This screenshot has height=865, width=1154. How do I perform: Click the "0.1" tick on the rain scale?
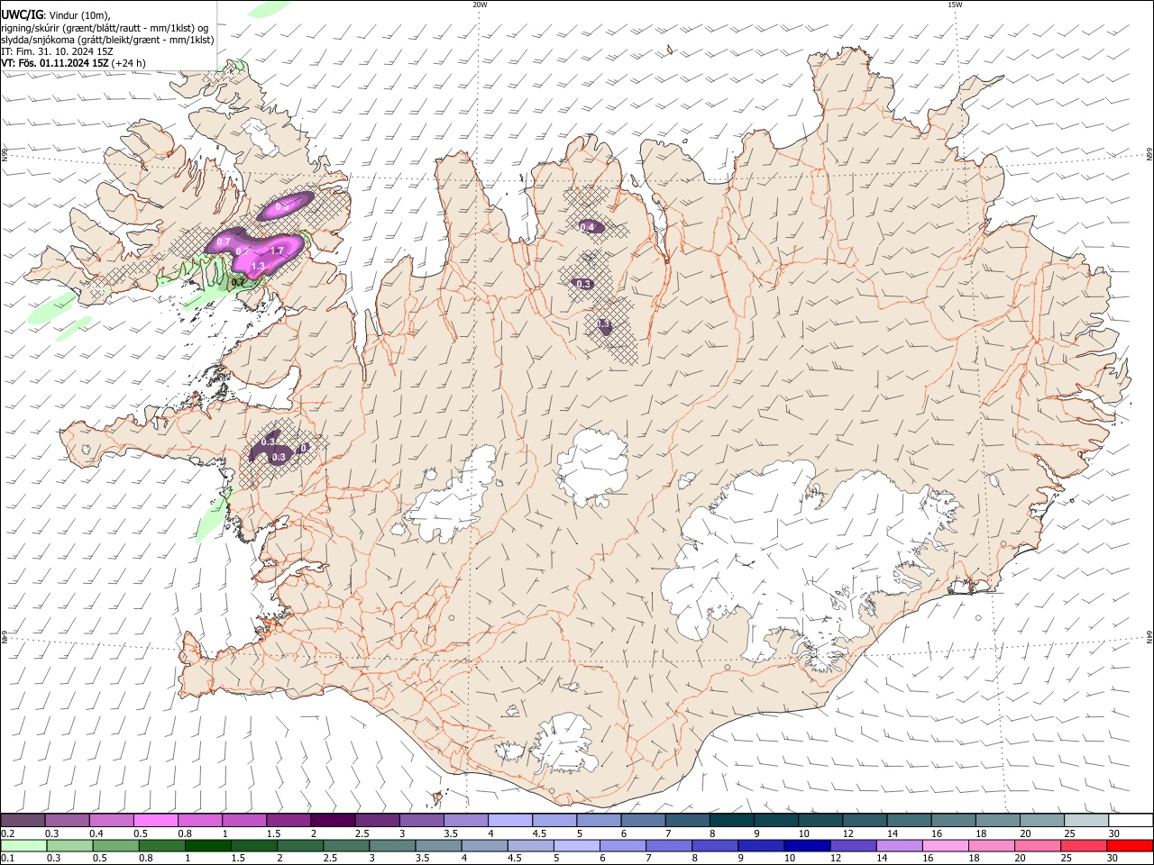click(6, 859)
